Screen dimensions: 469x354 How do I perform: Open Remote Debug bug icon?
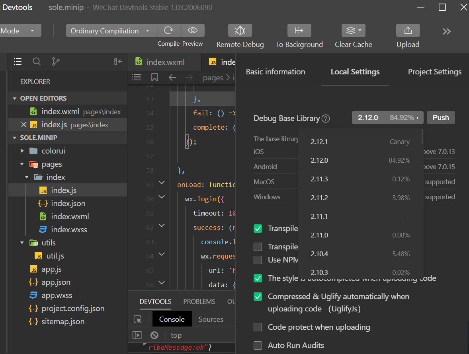coord(240,31)
